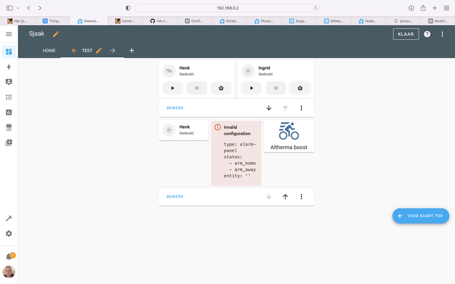The image size is (455, 284).
Task: Return Ingrid to dock home icon
Action: (300, 88)
